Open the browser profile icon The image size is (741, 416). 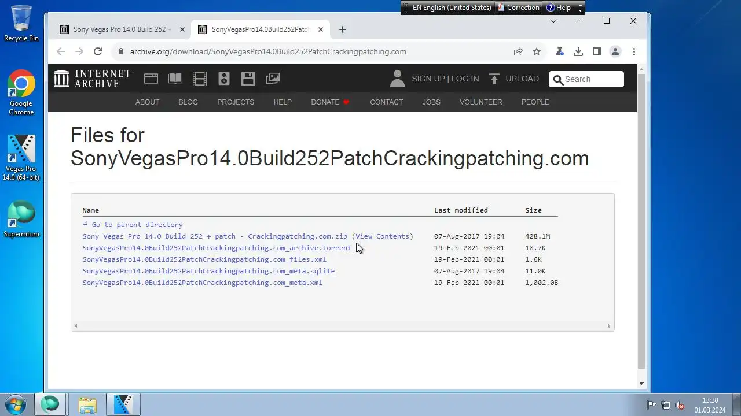615,51
